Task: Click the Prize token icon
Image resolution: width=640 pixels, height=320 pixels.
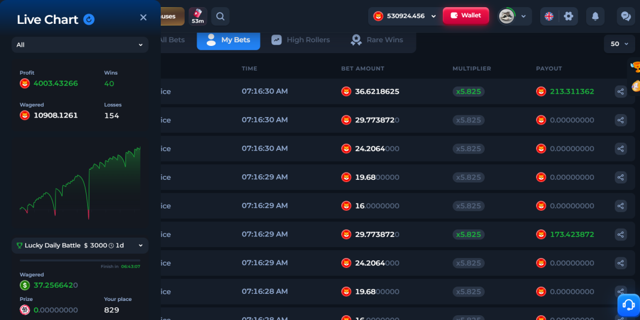Action: (25, 310)
